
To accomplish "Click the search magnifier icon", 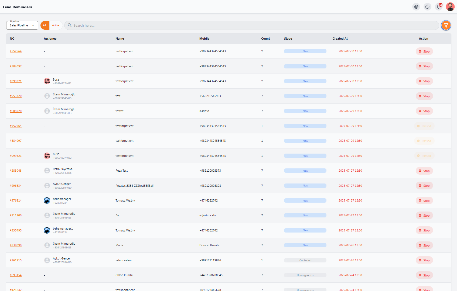I will (70, 25).
